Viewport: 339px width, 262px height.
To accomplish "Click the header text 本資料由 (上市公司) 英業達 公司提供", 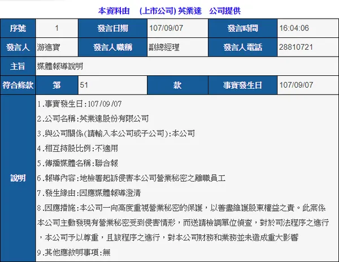I will [169, 11].
